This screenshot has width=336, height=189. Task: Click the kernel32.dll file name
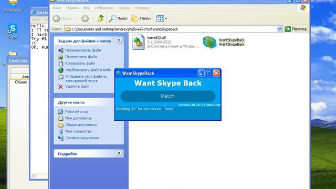(x=156, y=38)
